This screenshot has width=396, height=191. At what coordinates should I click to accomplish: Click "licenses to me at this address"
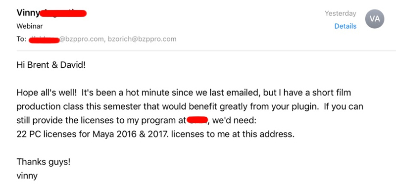(x=232, y=134)
